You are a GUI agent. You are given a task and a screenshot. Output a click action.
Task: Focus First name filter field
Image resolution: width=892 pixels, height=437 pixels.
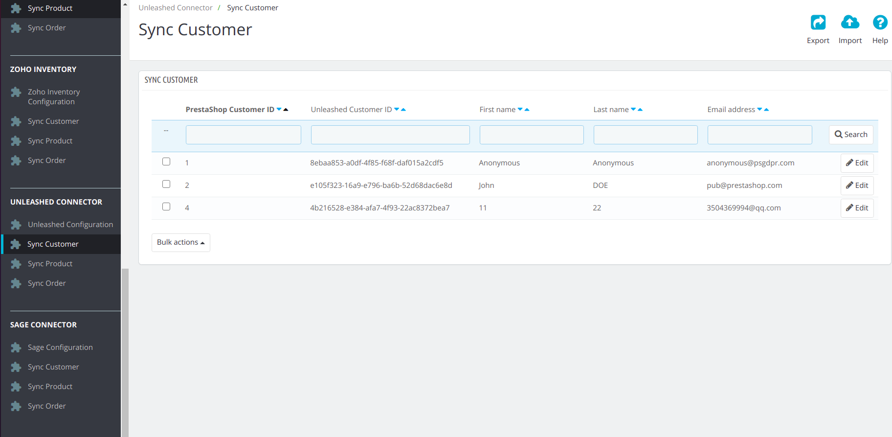point(532,135)
